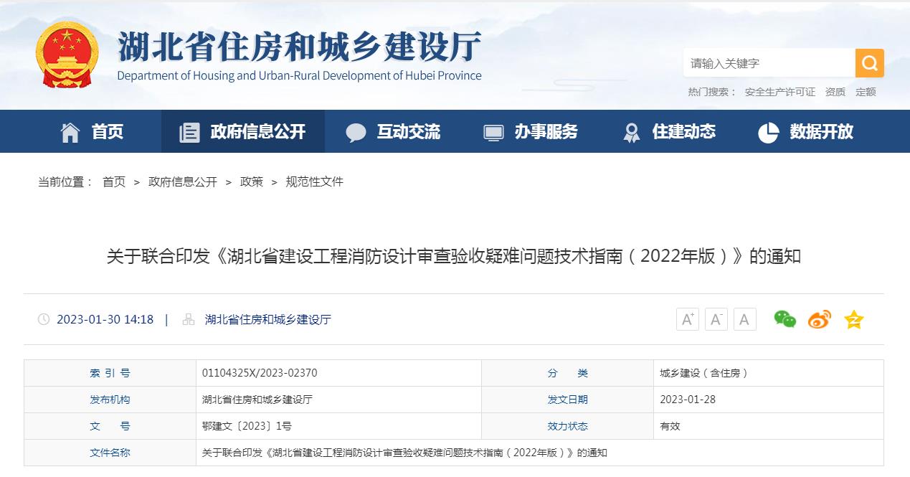Switch to the 首页 menu tab

[107, 131]
